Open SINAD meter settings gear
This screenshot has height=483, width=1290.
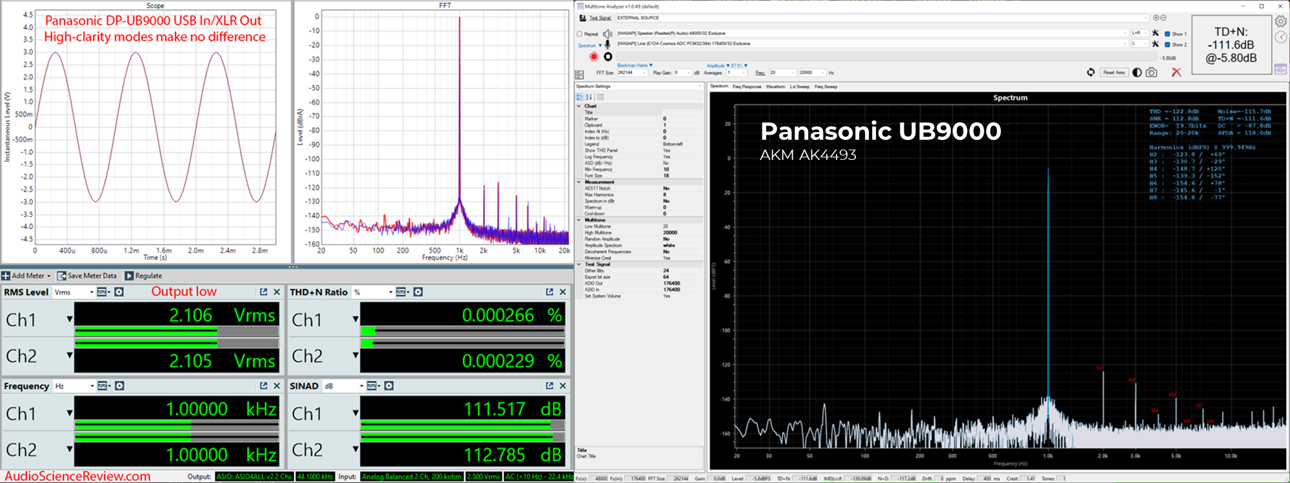(x=389, y=386)
